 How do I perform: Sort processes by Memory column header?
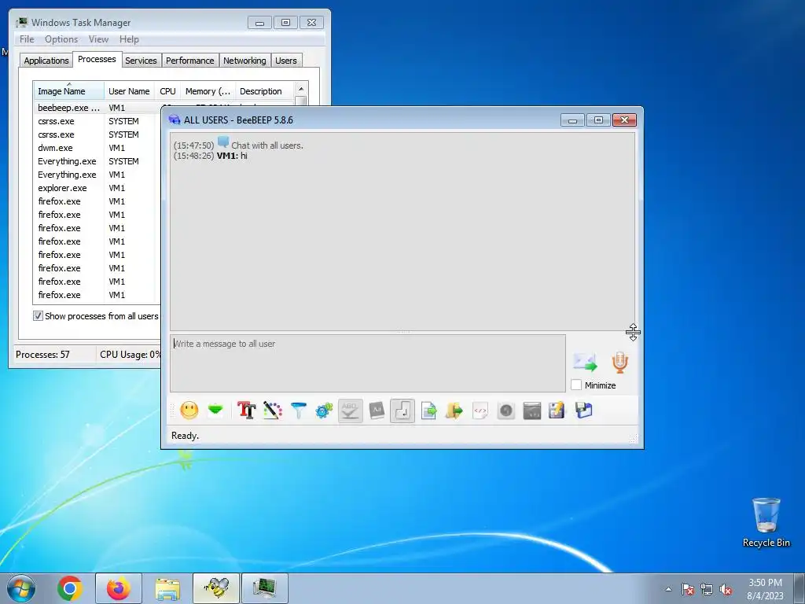pos(208,91)
